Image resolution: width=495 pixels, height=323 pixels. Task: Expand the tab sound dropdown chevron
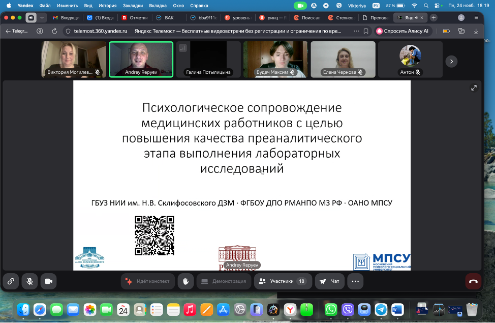(x=42, y=17)
